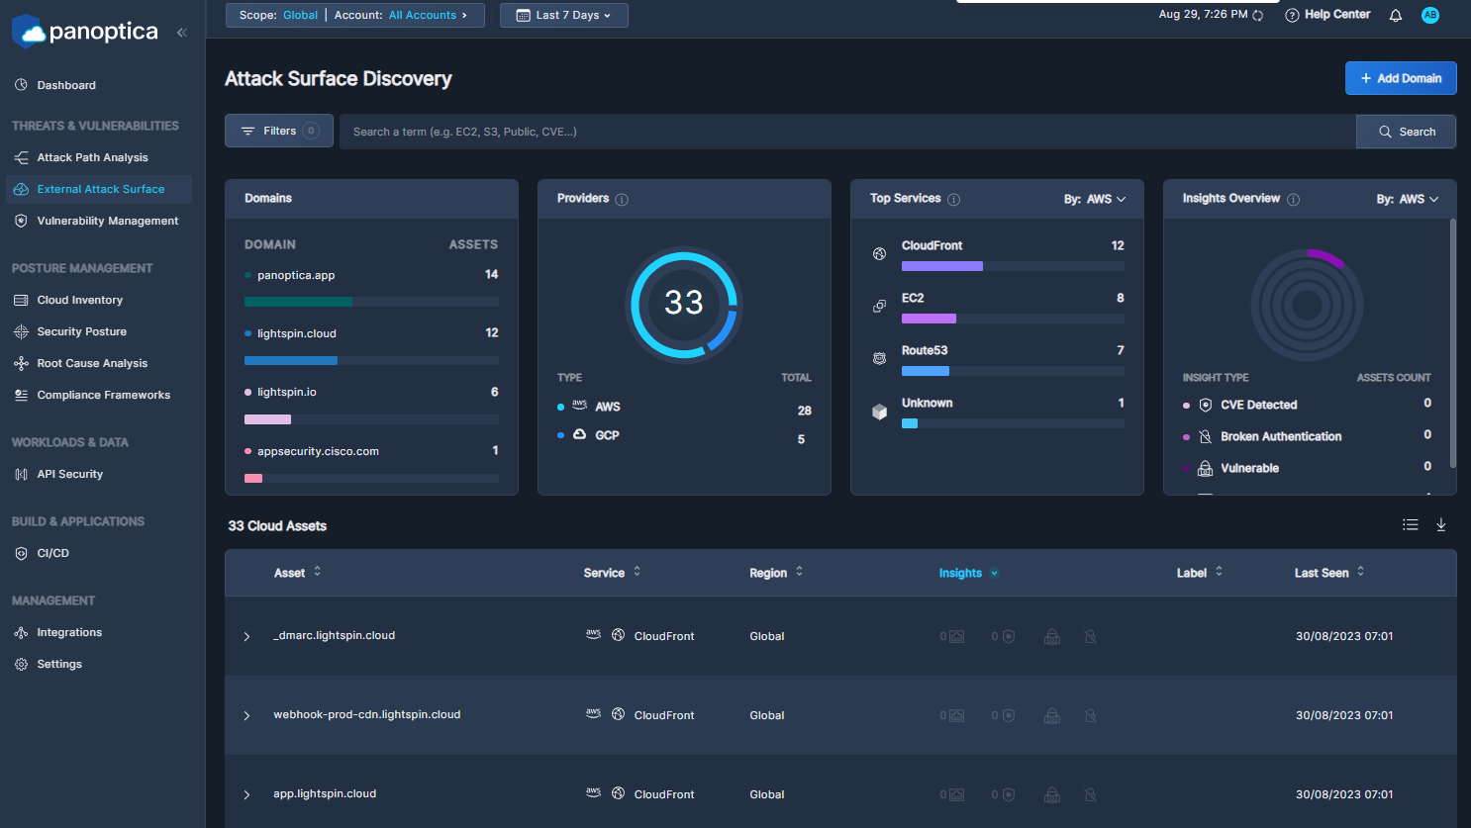Expand app.lightspin.cloud row
This screenshot has width=1471, height=828.
247,794
